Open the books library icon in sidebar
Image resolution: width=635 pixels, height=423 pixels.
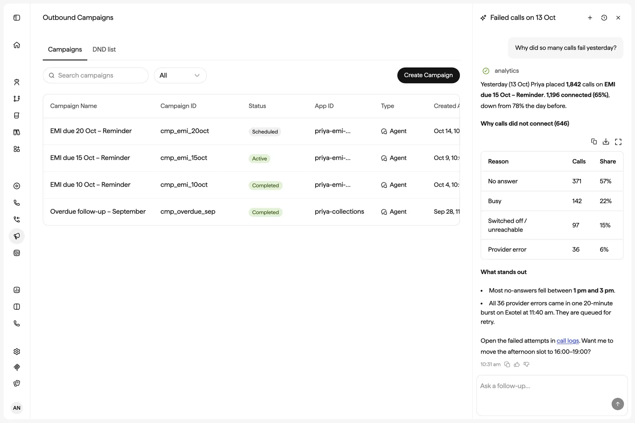tap(17, 132)
